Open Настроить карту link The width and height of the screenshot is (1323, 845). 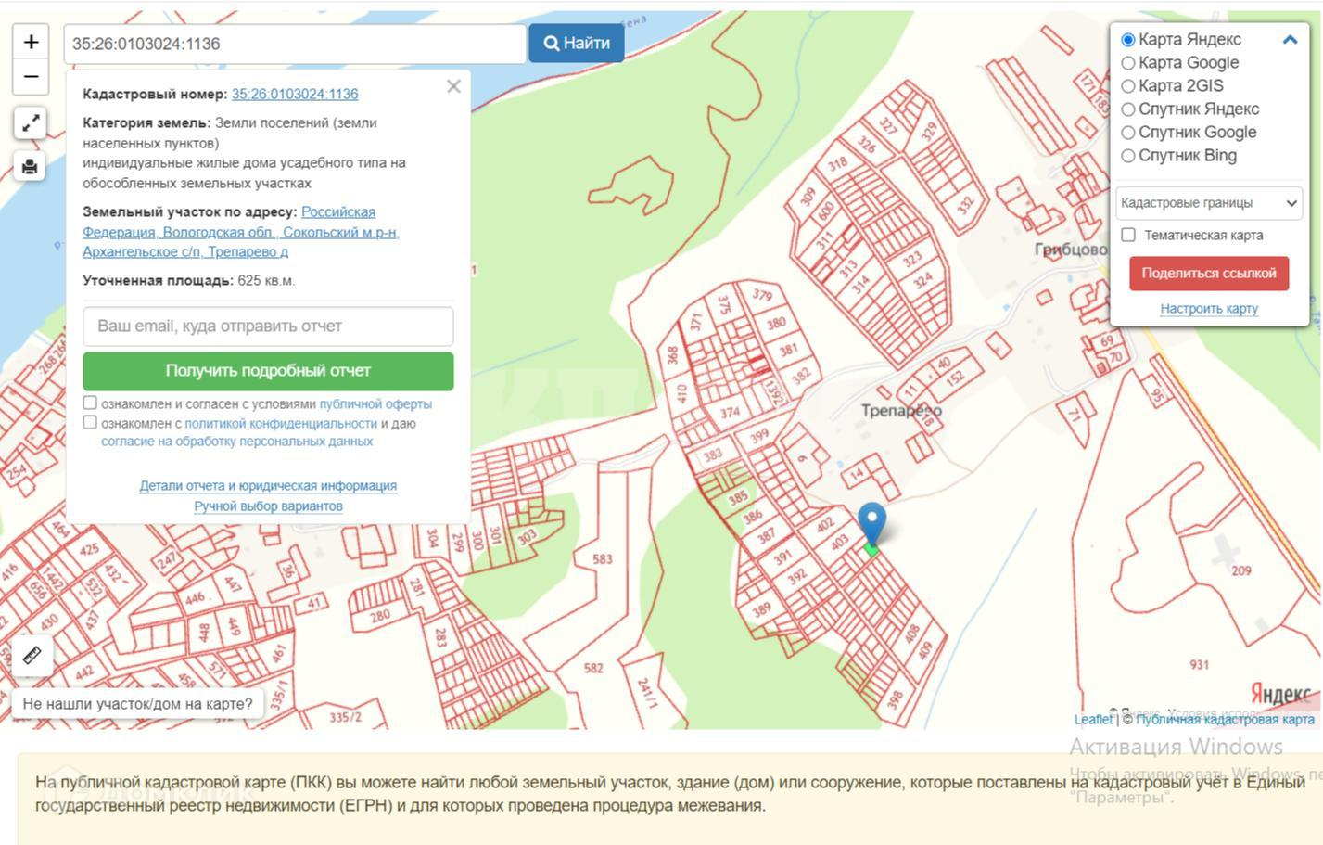[1208, 309]
